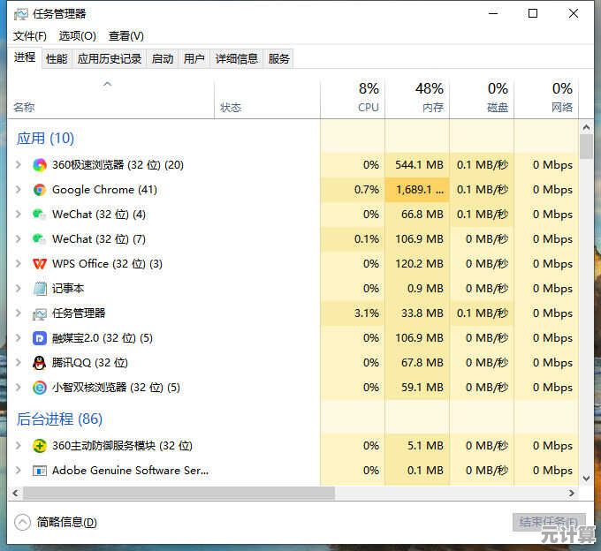Expand the 360主动防御服务模块 row
The image size is (601, 551).
click(x=18, y=446)
